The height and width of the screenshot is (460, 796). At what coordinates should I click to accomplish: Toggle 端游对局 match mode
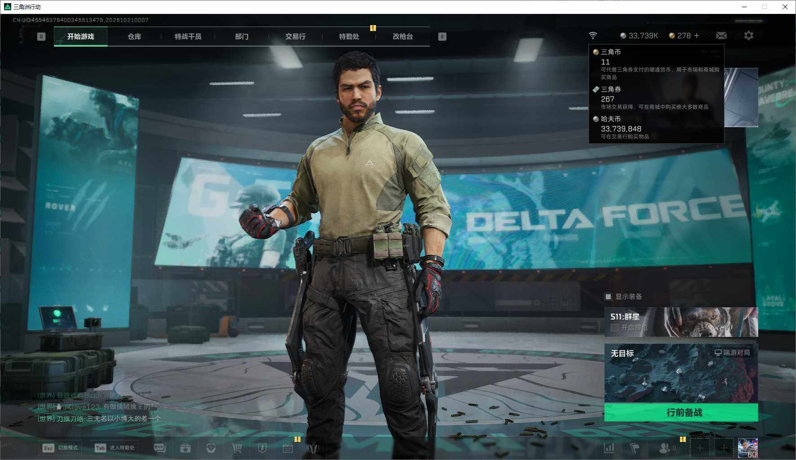(x=732, y=353)
